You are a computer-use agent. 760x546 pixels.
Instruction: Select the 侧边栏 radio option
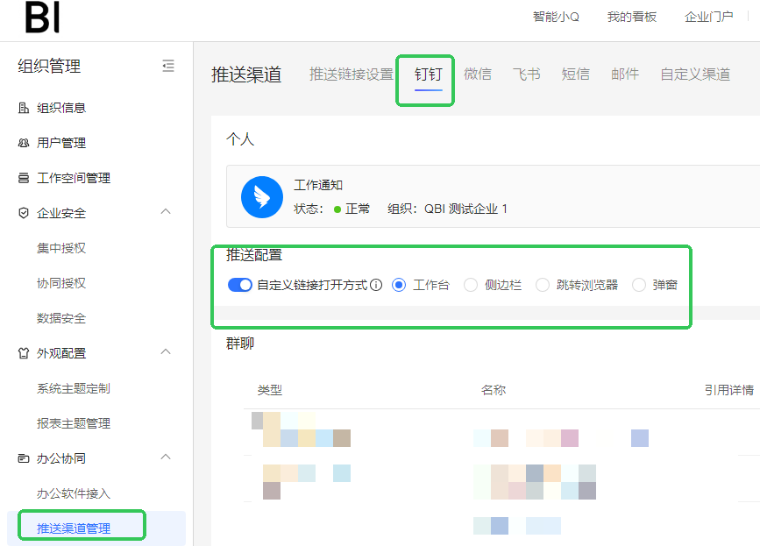coord(471,285)
